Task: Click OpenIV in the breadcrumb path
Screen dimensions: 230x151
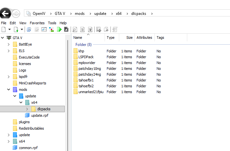Action: [x=39, y=14]
